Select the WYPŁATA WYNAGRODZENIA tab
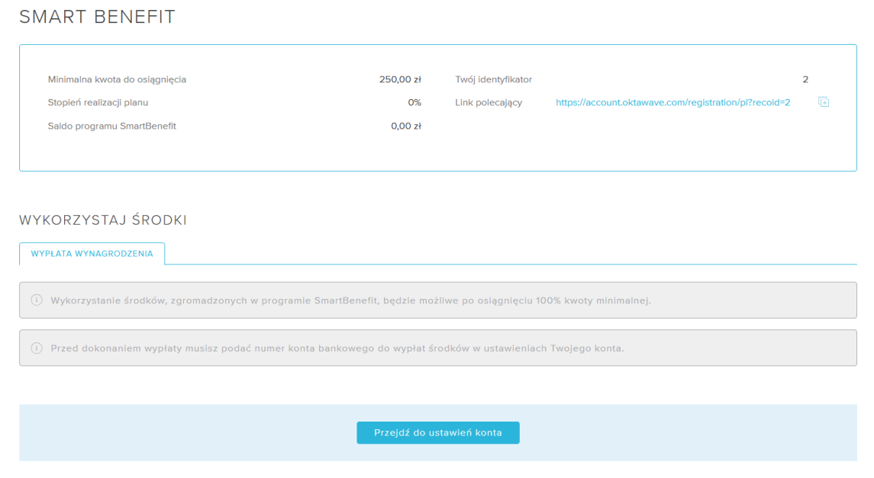 [92, 254]
